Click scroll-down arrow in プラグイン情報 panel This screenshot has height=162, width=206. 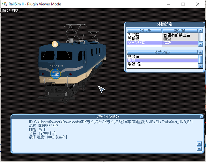tap(199, 149)
